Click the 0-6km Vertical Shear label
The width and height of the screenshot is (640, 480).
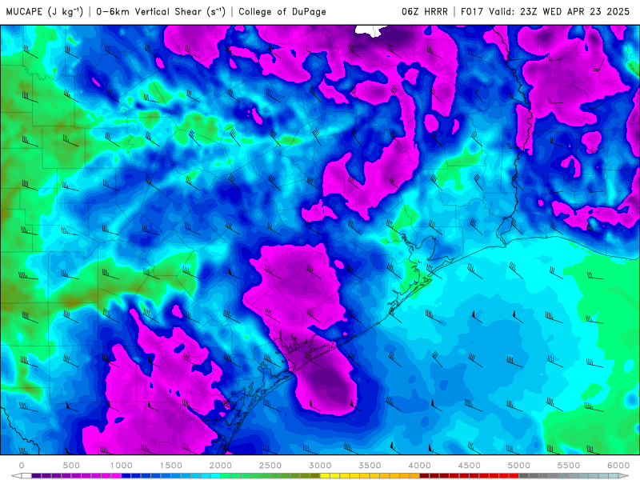tap(161, 11)
